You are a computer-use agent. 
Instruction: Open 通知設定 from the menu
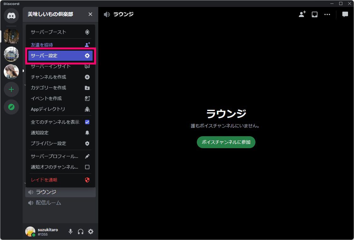click(x=60, y=133)
